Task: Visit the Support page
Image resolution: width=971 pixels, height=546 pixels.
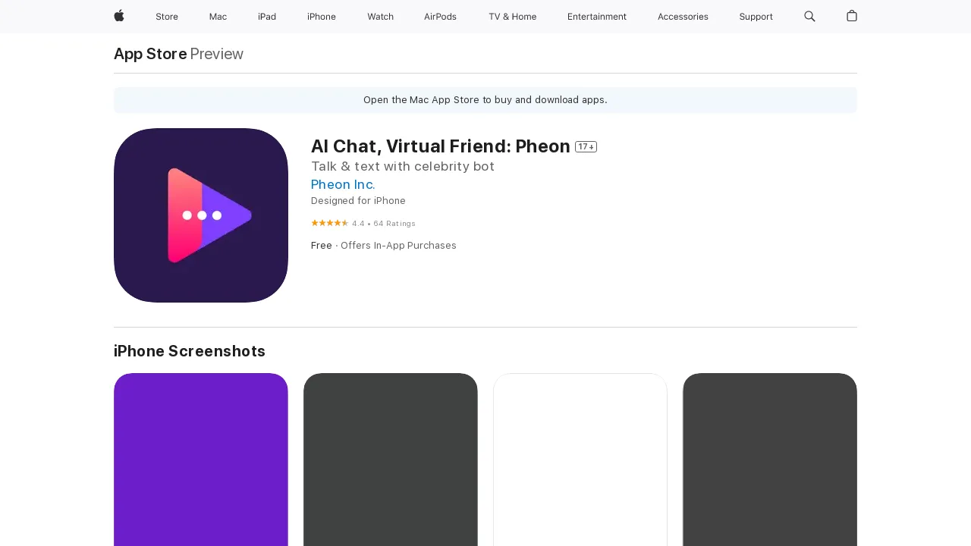Action: (756, 17)
